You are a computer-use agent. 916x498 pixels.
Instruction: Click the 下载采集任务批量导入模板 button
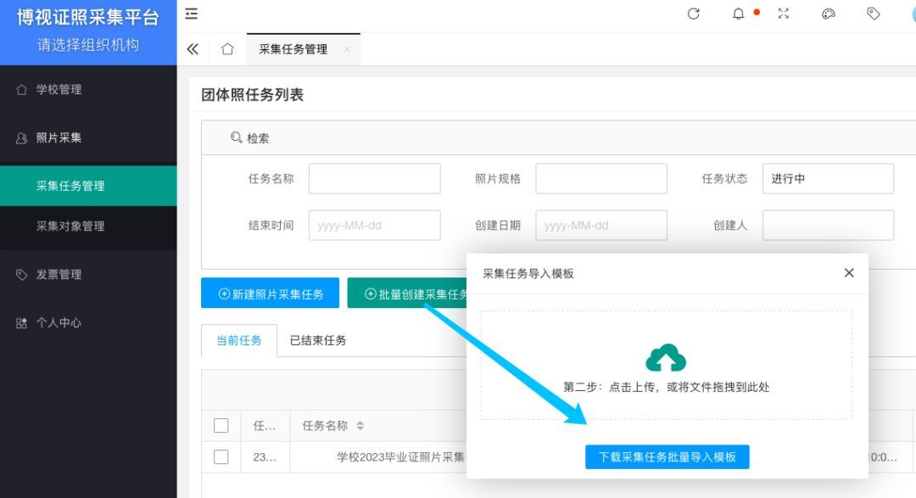(667, 456)
